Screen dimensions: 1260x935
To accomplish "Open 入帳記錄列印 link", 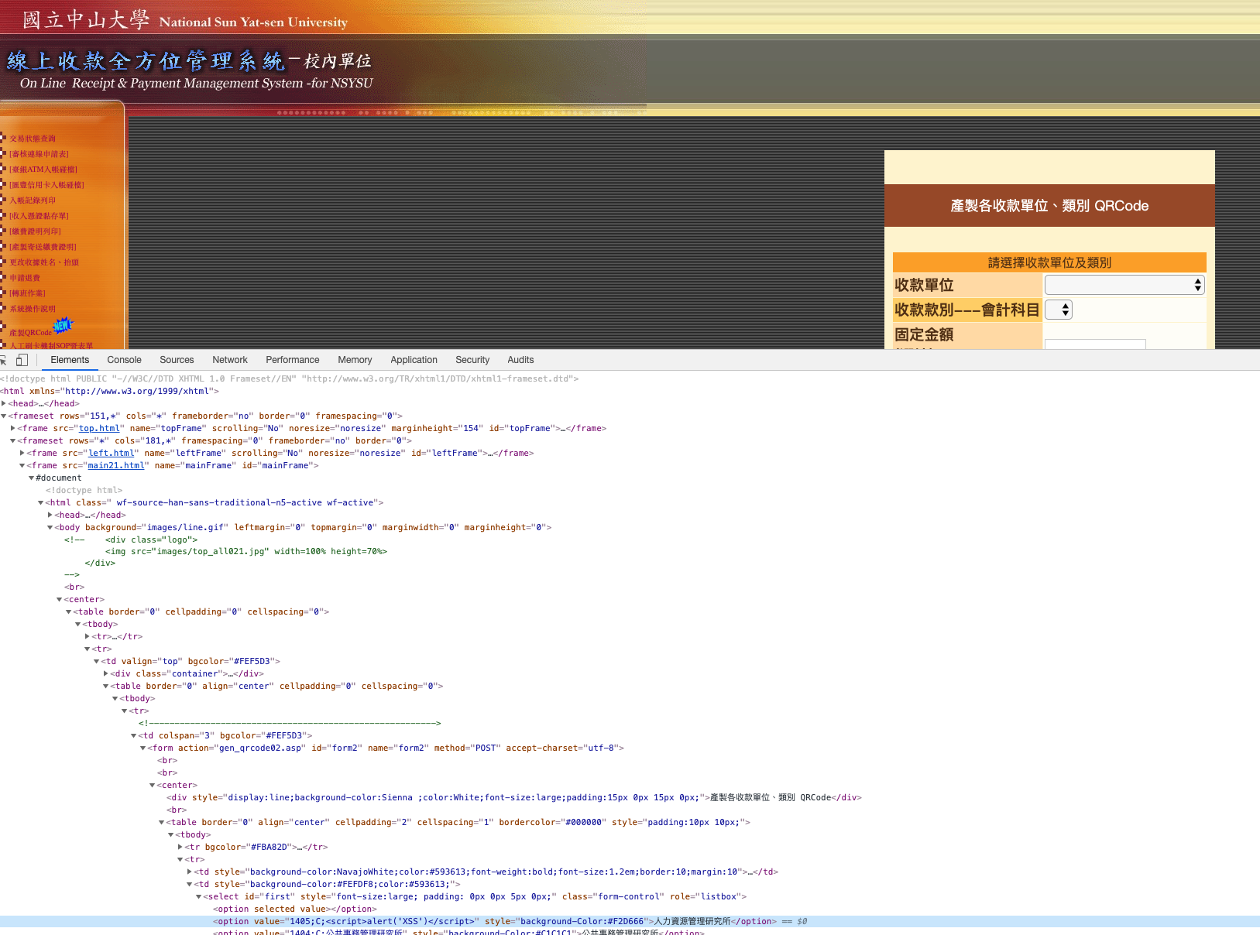I will tap(33, 200).
